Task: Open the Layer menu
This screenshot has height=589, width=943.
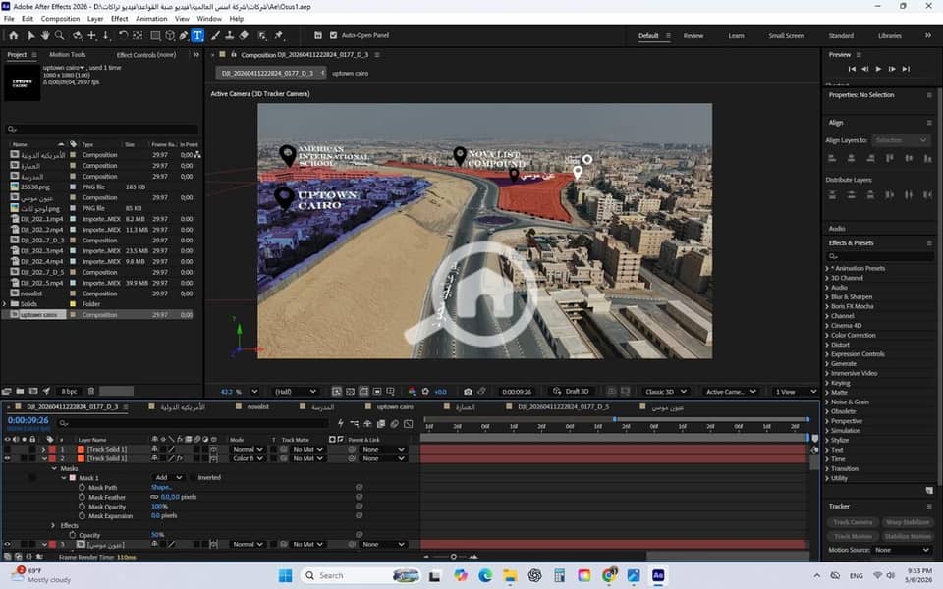Action: click(x=95, y=19)
